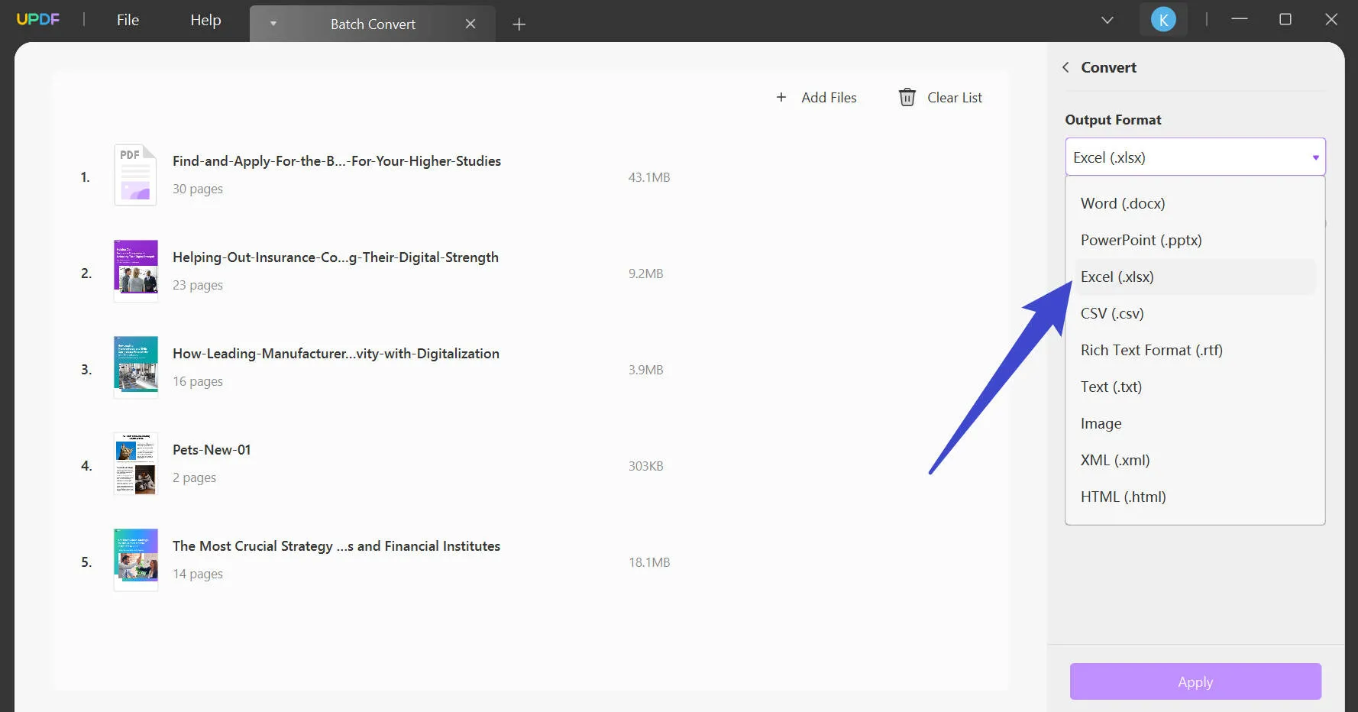Expand the chevron next to avatar K
This screenshot has height=712, width=1358.
click(x=1108, y=20)
